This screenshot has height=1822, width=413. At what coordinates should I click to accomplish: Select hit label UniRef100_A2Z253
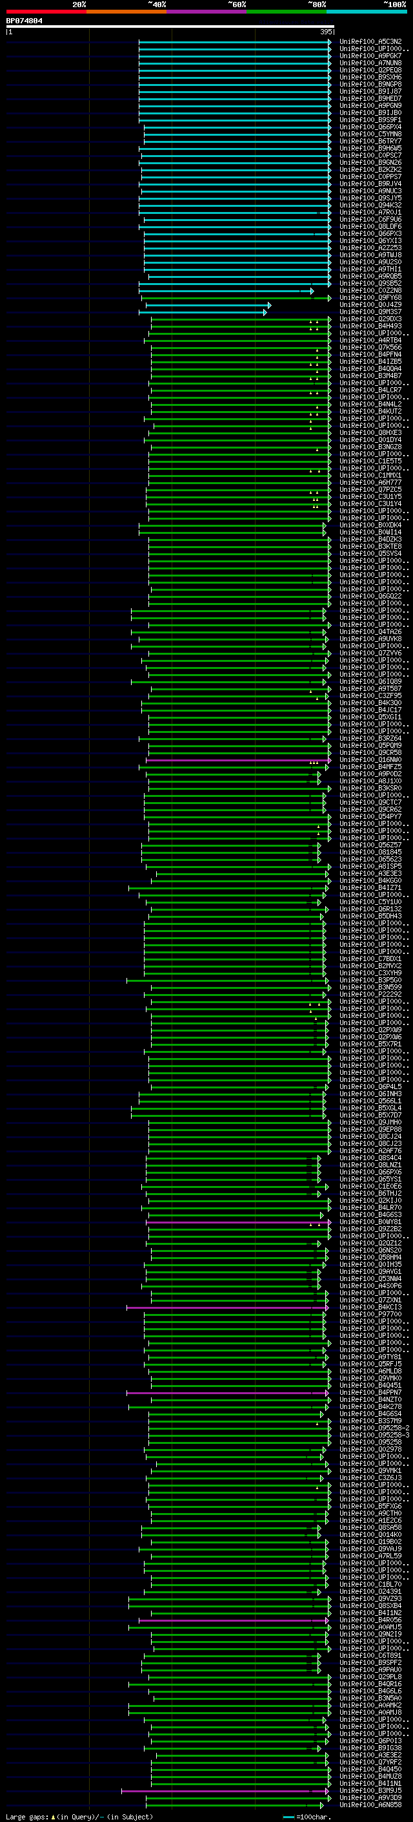coord(370,248)
